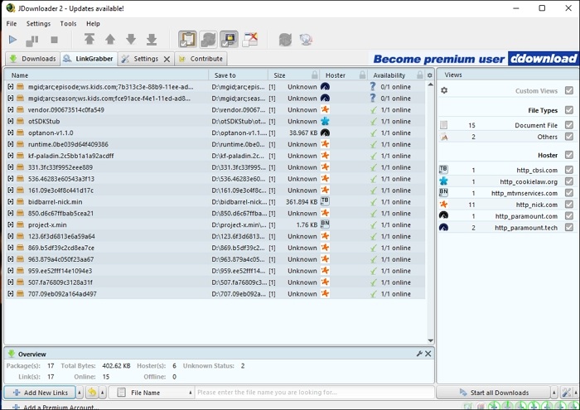The height and width of the screenshot is (410, 580).
Task: Sort table by Name column header
Action: [107, 75]
